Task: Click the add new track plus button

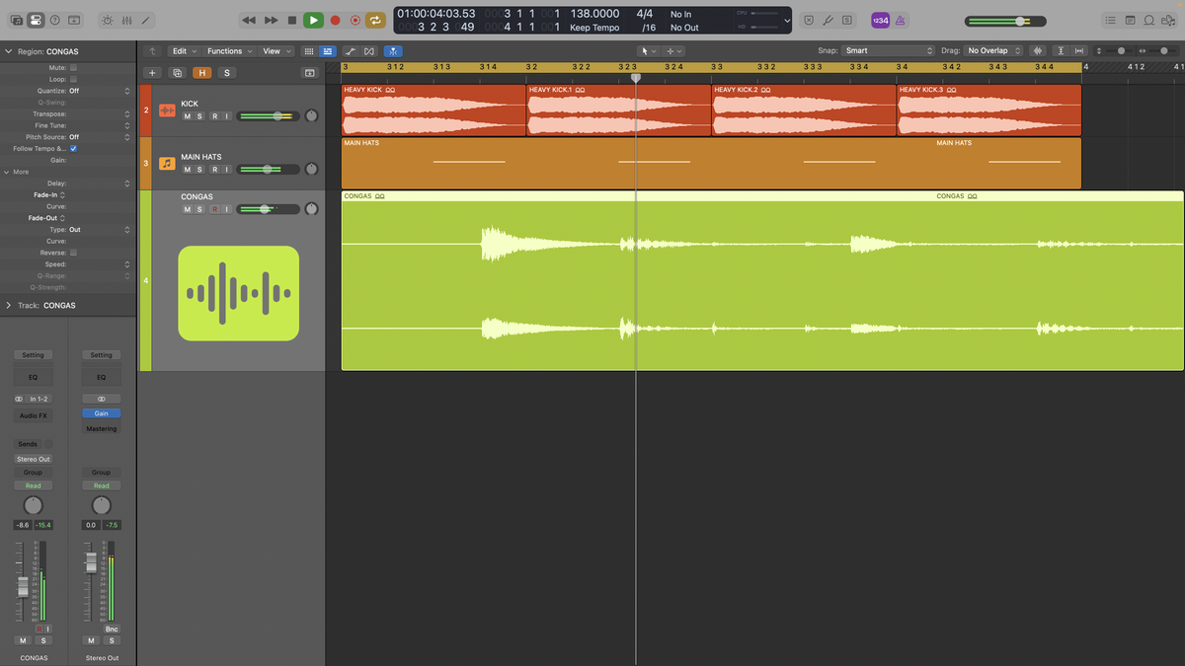Action: pyautogui.click(x=152, y=73)
